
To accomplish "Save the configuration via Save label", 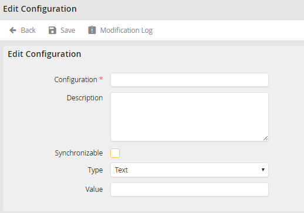I will (x=67, y=31).
